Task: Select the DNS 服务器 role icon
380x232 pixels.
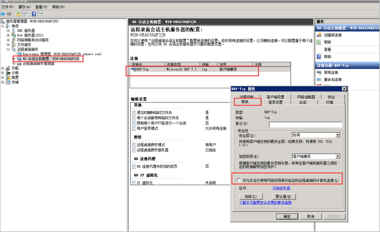Action: point(13,31)
